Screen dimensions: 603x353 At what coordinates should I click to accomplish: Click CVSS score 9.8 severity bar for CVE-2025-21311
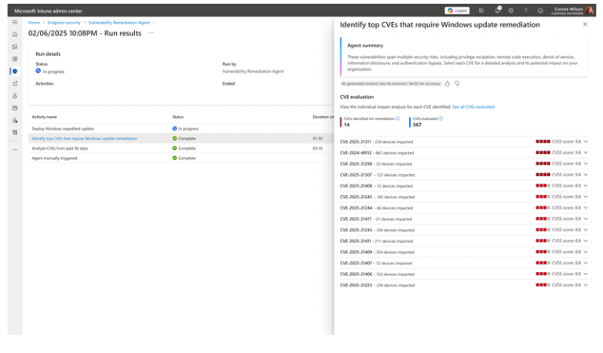pos(543,142)
